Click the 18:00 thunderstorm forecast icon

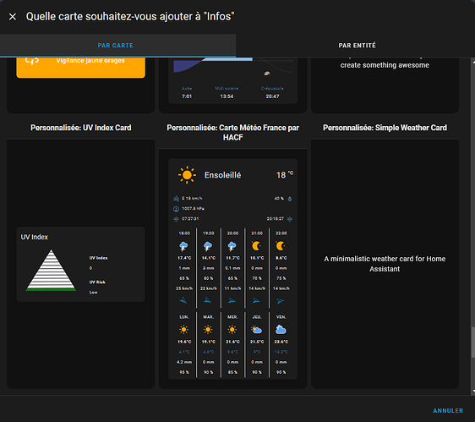pyautogui.click(x=183, y=246)
